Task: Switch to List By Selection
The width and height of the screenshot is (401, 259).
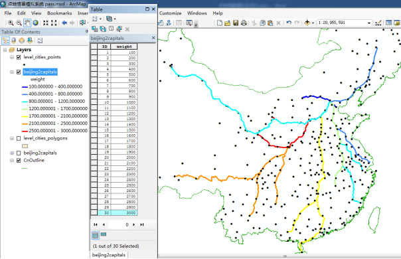Action: [x=30, y=41]
